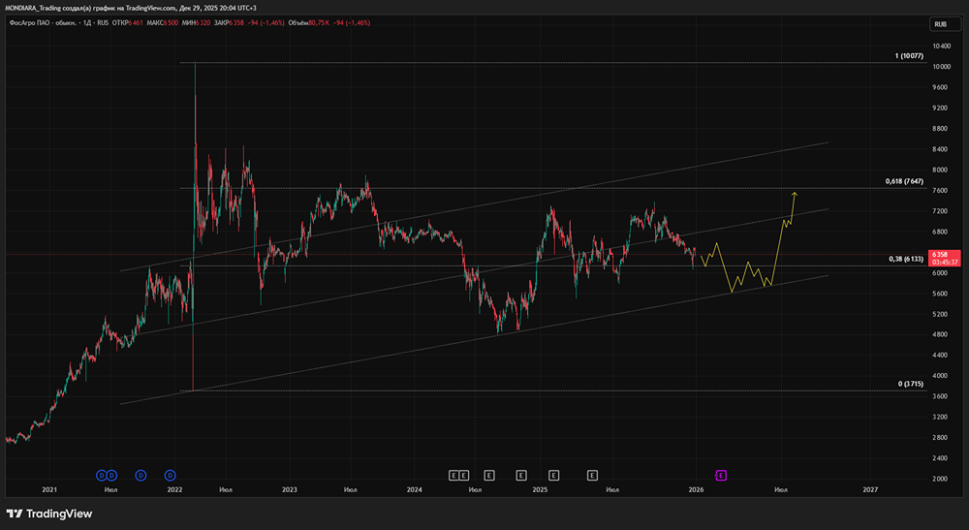This screenshot has width=969, height=530.
Task: Click the purple upcoming earnings E marker
Action: 721,475
